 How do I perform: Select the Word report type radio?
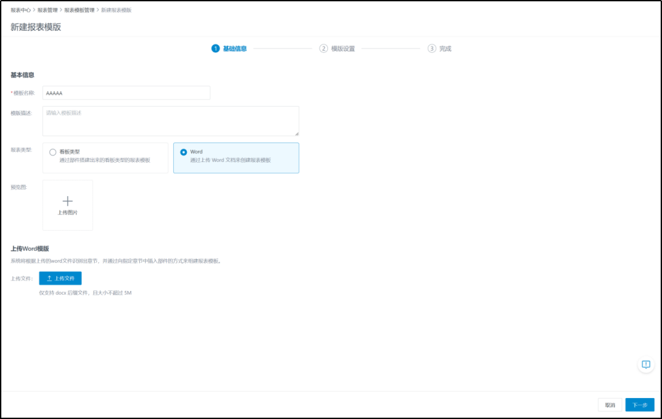tap(184, 152)
